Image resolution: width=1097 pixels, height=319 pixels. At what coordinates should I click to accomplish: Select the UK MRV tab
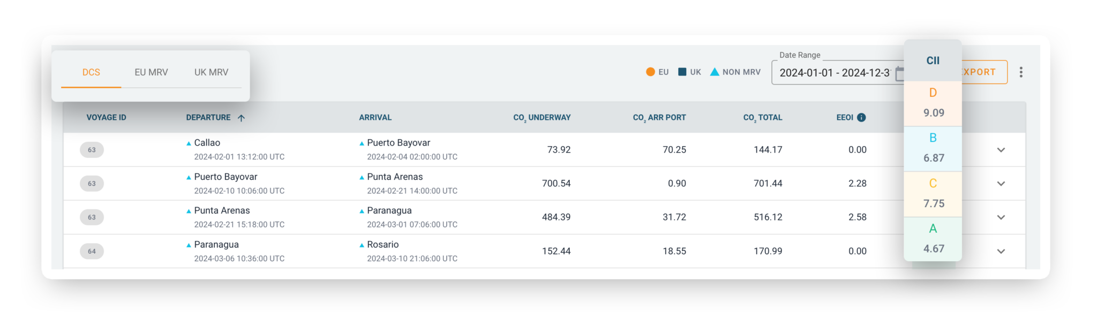[211, 72]
